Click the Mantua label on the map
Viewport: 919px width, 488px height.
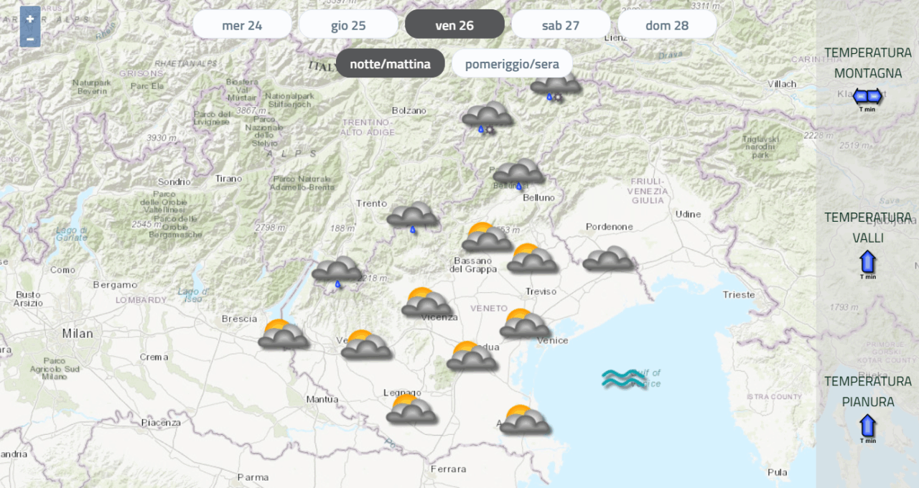coord(322,399)
